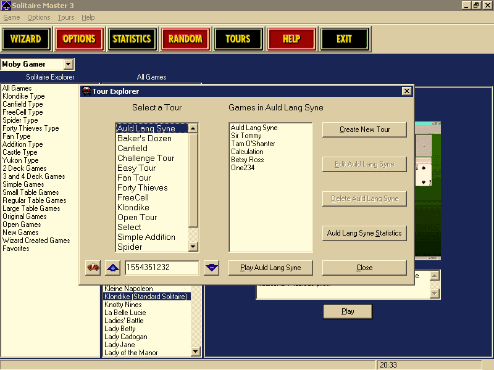The width and height of the screenshot is (494, 370).
Task: Click the game number field 1554351232
Action: click(x=162, y=268)
